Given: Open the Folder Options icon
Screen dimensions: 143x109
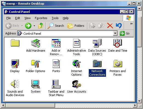Looking at the screenshot, I should point(36,64).
